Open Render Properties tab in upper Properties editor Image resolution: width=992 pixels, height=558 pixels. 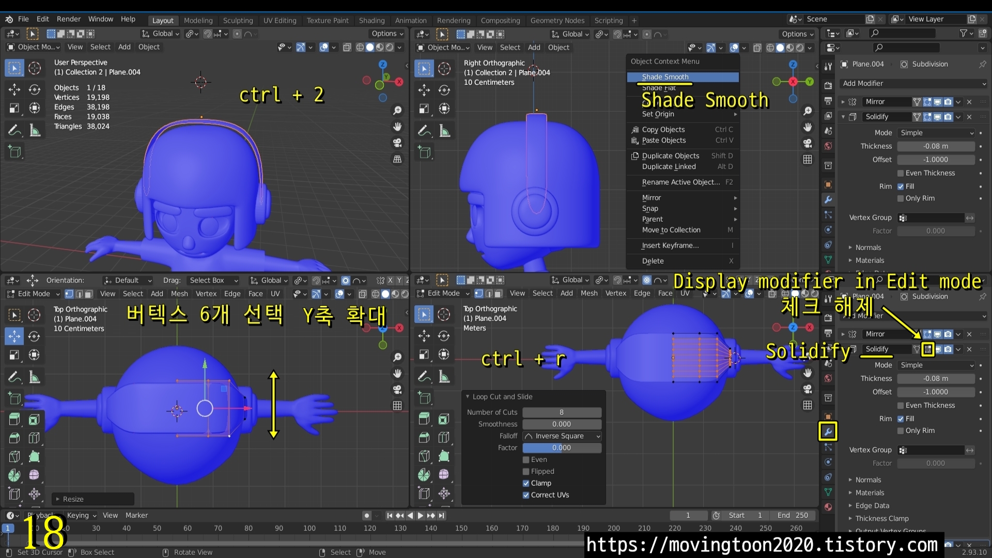[x=828, y=85]
